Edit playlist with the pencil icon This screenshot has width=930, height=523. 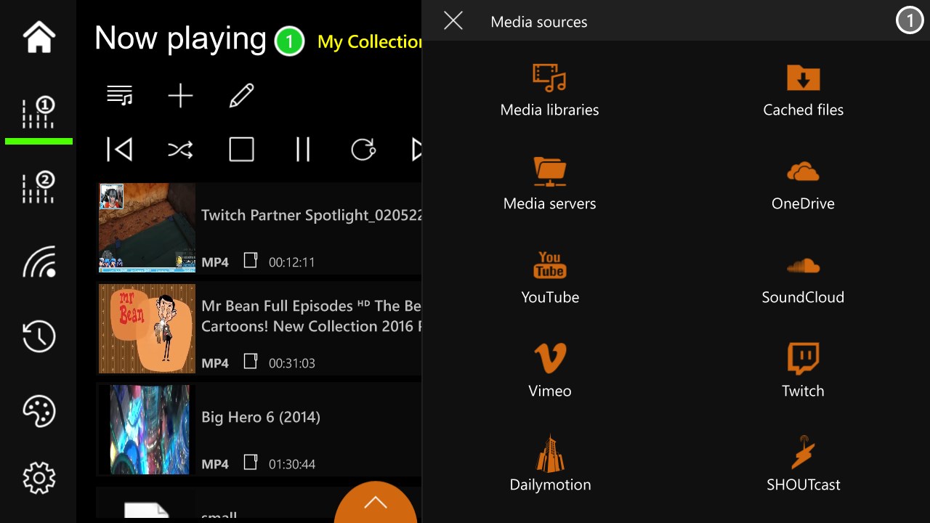(241, 96)
